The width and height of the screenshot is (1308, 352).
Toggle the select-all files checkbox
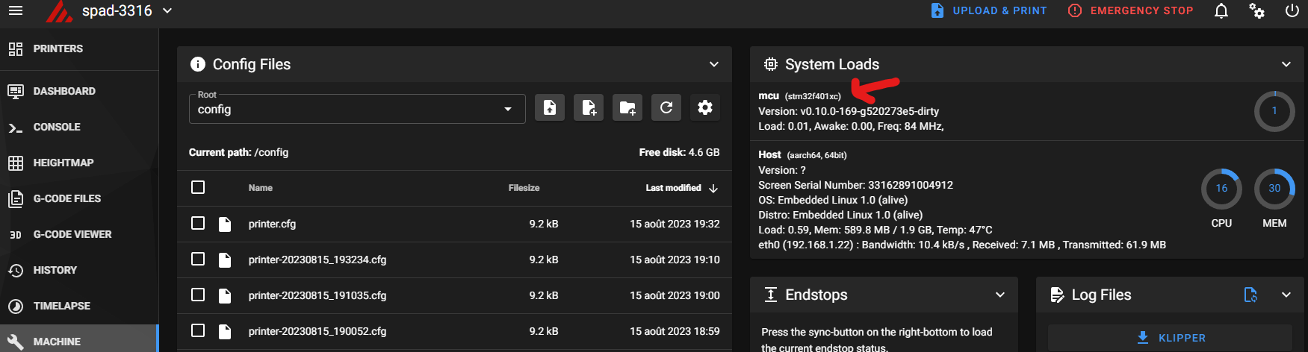[x=198, y=187]
